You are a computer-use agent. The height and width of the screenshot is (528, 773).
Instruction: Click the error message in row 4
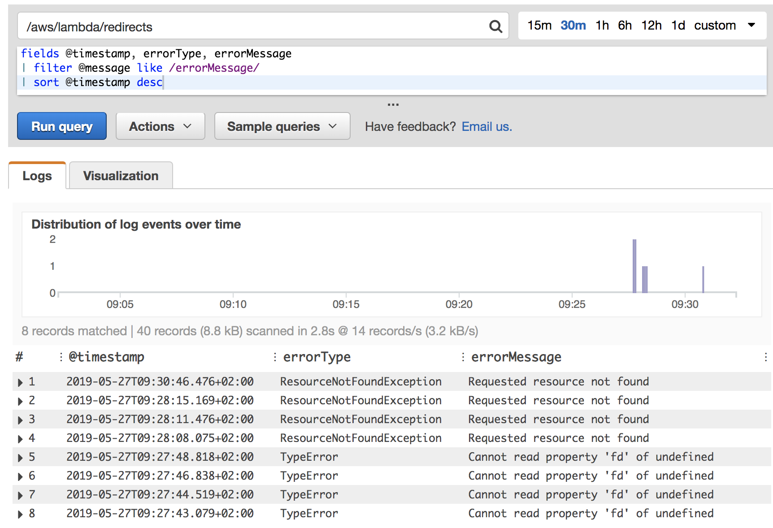point(559,438)
